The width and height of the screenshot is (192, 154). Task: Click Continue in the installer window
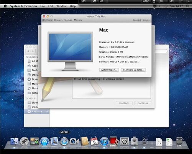point(143,103)
